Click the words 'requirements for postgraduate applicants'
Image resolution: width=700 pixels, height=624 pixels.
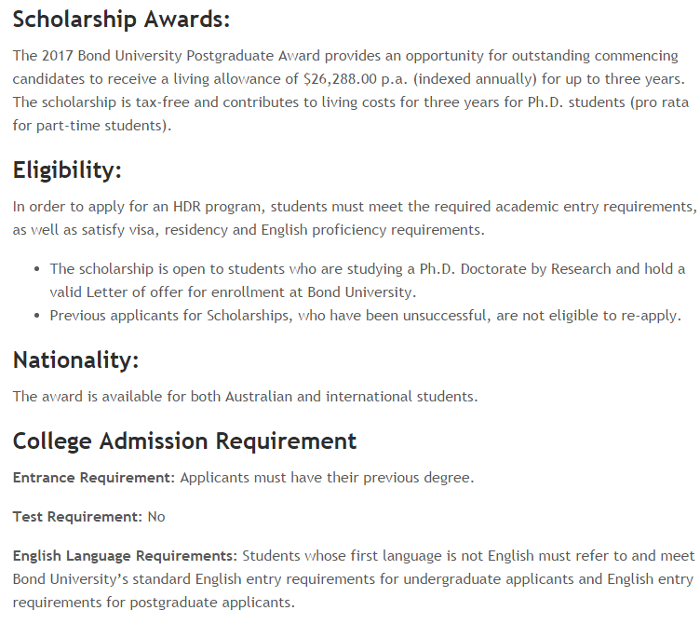click(152, 603)
